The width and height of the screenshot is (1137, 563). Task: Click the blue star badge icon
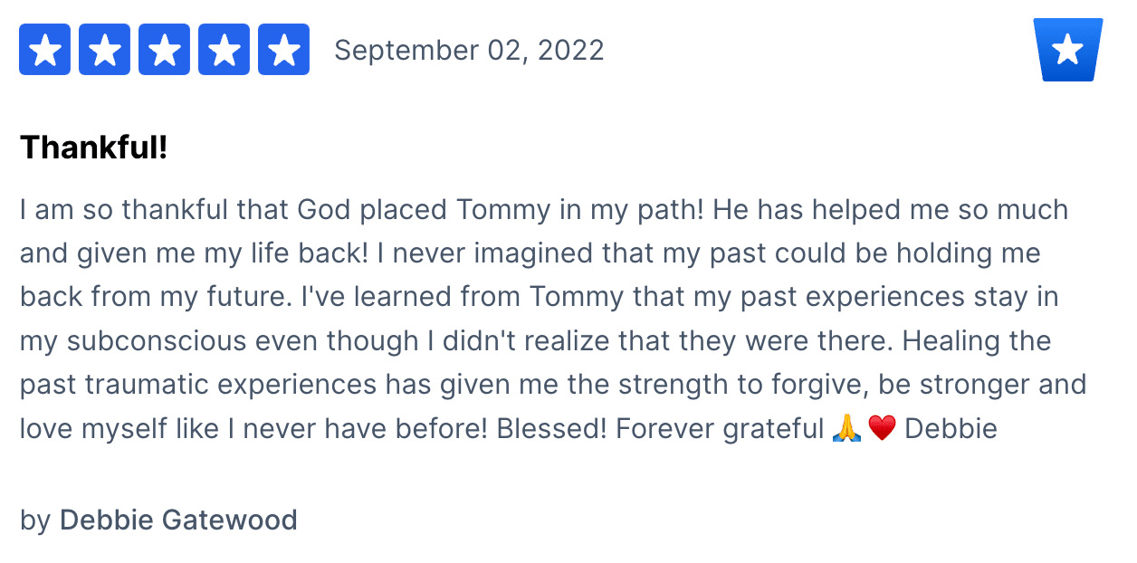(1068, 50)
